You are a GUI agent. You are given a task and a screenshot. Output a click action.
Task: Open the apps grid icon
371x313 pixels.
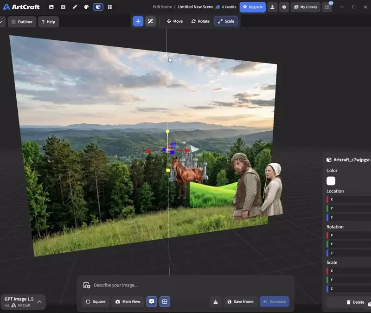(110, 7)
